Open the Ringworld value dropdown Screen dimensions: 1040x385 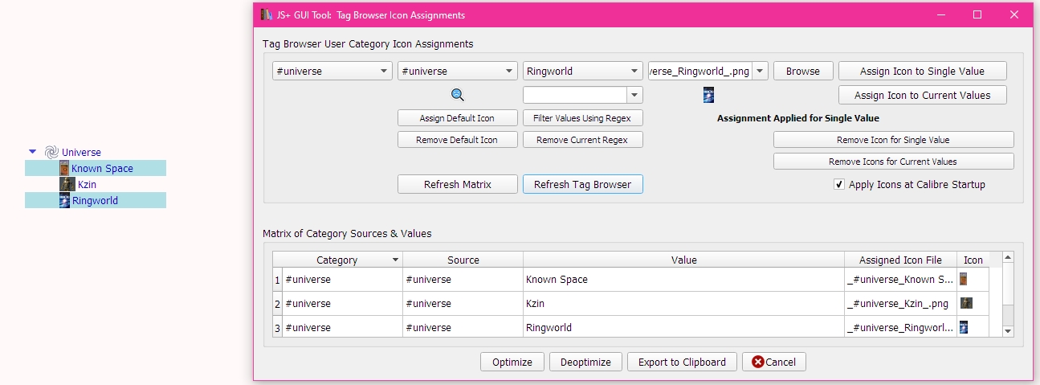tap(634, 71)
